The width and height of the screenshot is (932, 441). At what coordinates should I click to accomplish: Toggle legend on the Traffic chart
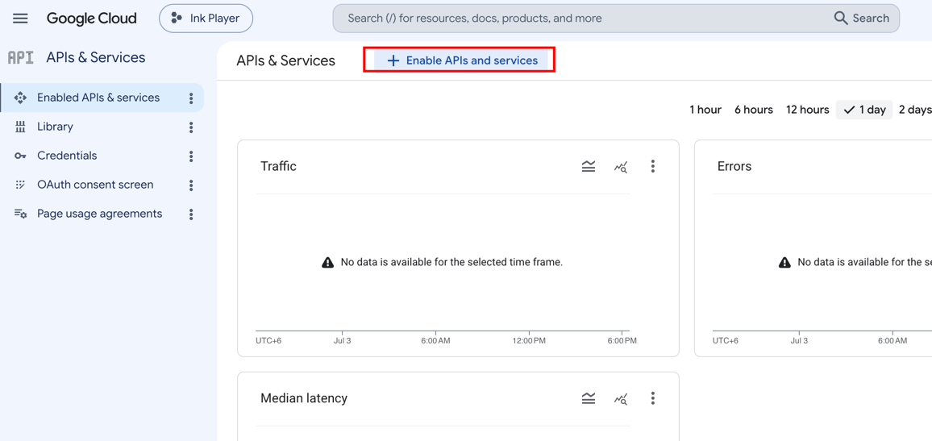589,166
